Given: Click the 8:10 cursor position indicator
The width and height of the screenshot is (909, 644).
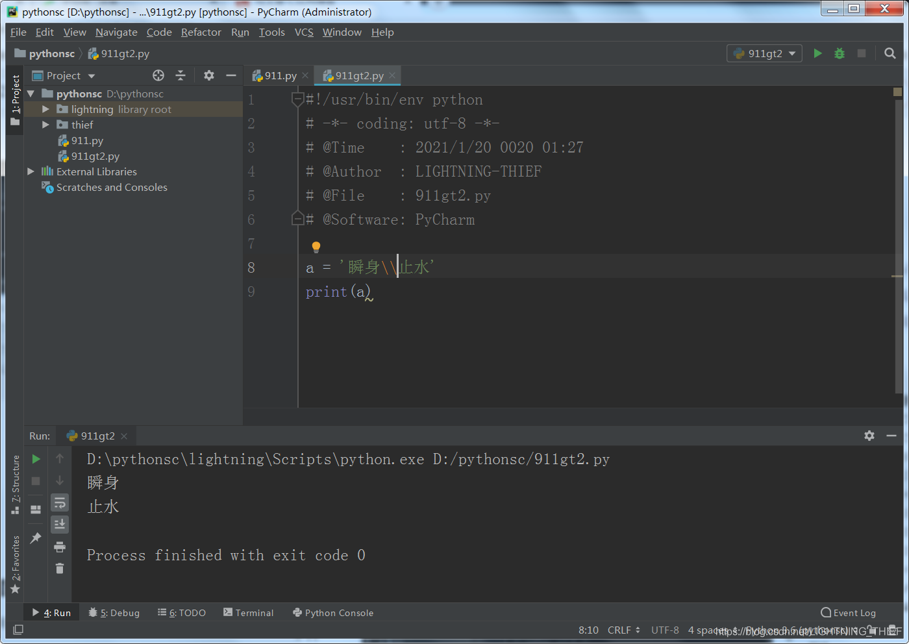Looking at the screenshot, I should coord(588,630).
